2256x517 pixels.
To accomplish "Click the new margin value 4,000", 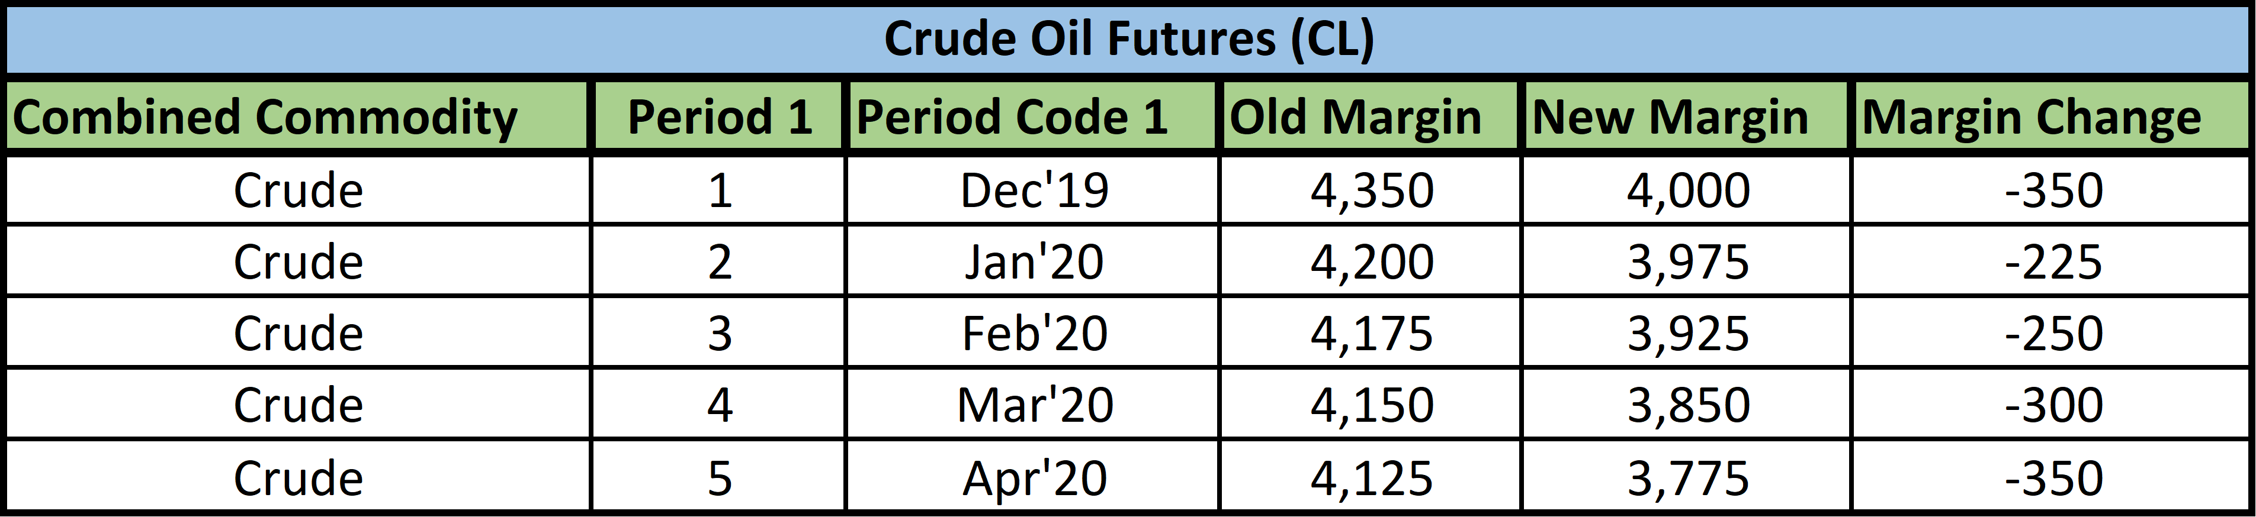I will 1687,190.
